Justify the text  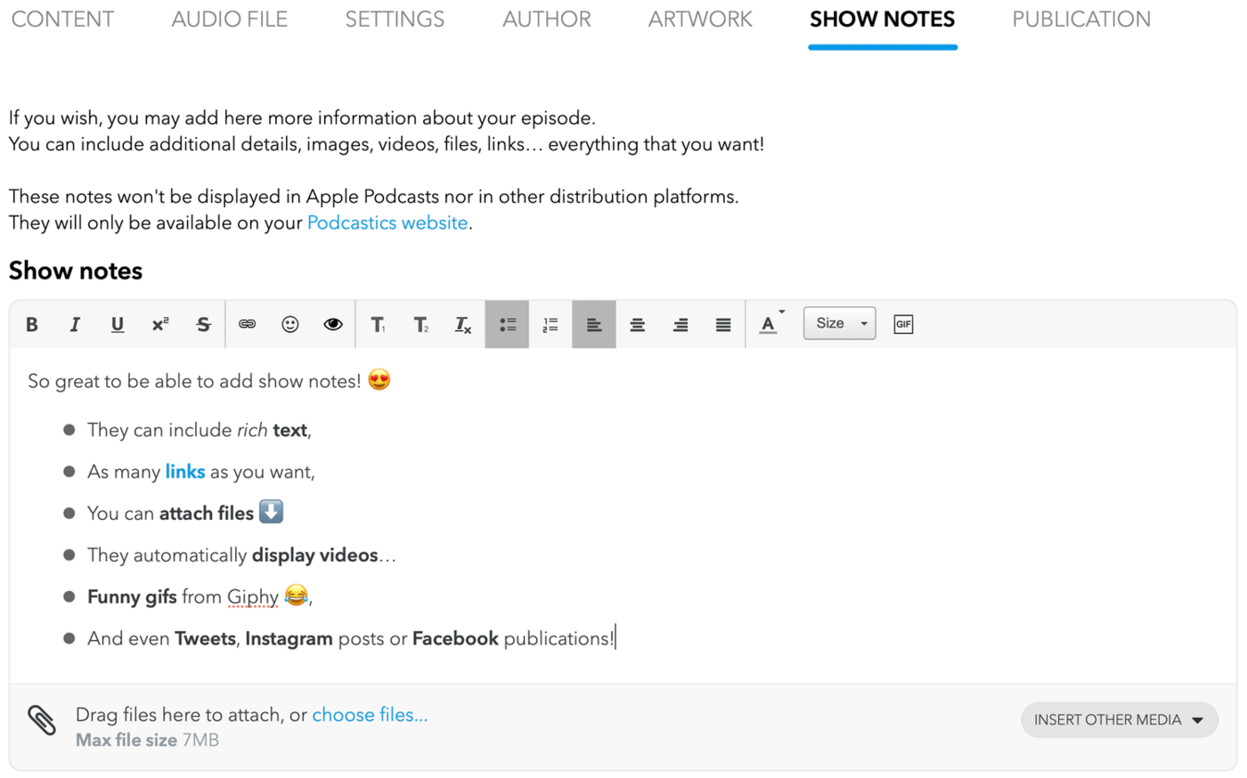click(723, 325)
